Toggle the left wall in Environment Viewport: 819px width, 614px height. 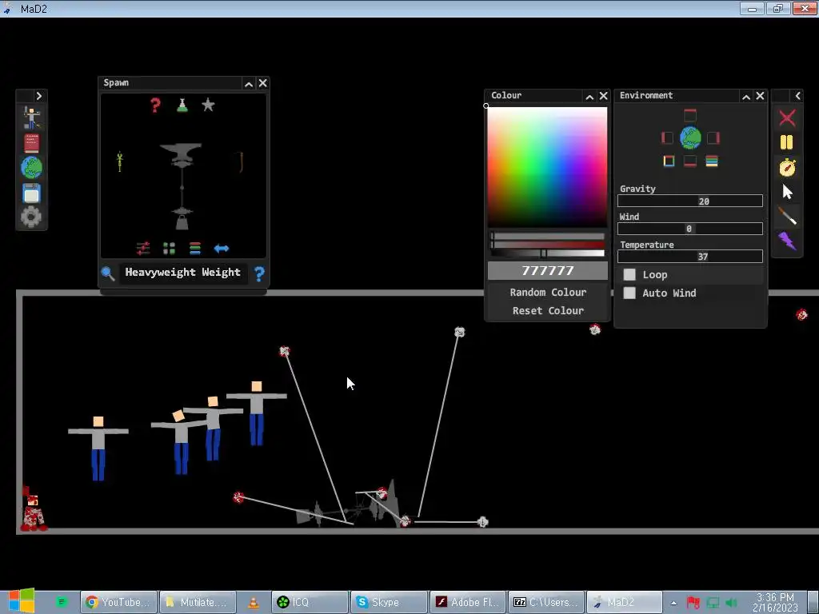coord(667,138)
